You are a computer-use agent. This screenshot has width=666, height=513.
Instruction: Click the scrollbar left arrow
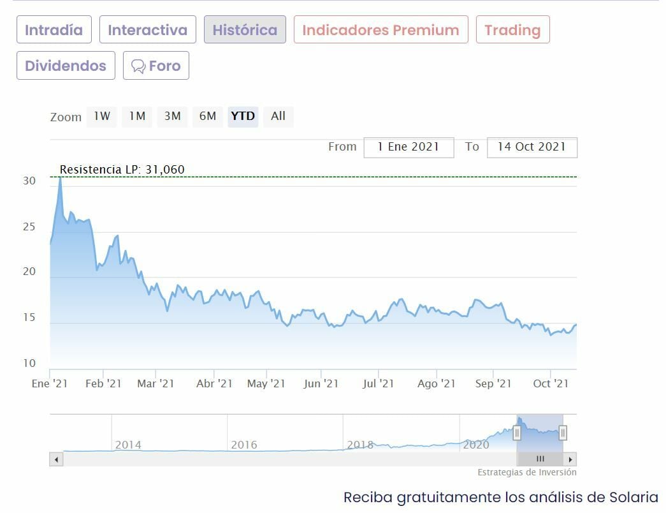pos(56,459)
